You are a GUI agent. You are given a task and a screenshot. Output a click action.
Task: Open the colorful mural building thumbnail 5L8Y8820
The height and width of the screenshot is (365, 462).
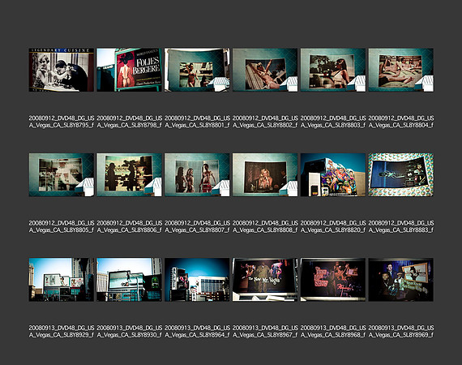333,175
